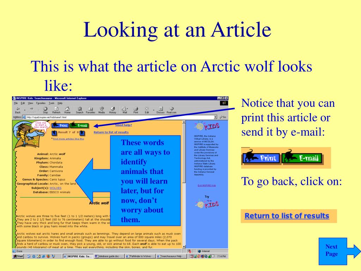Click the Go button beside the address bar
The image size is (361, 271).
point(223,117)
